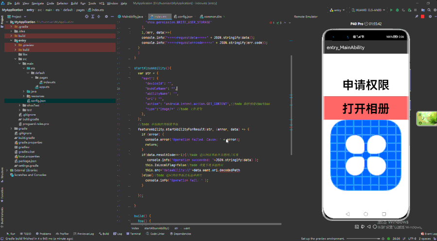Open the Terminal tool window
Image resolution: width=437 pixels, height=241 pixels.
point(135,234)
